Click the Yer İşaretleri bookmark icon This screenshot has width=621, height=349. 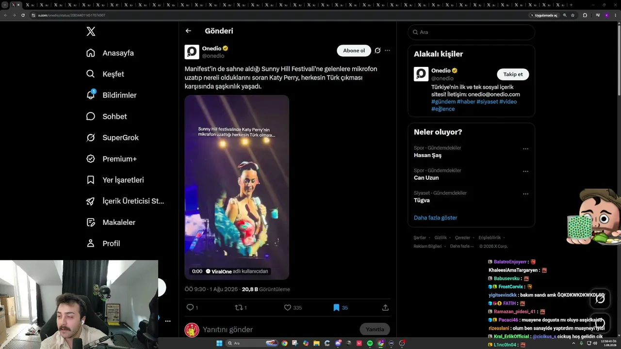coord(91,180)
